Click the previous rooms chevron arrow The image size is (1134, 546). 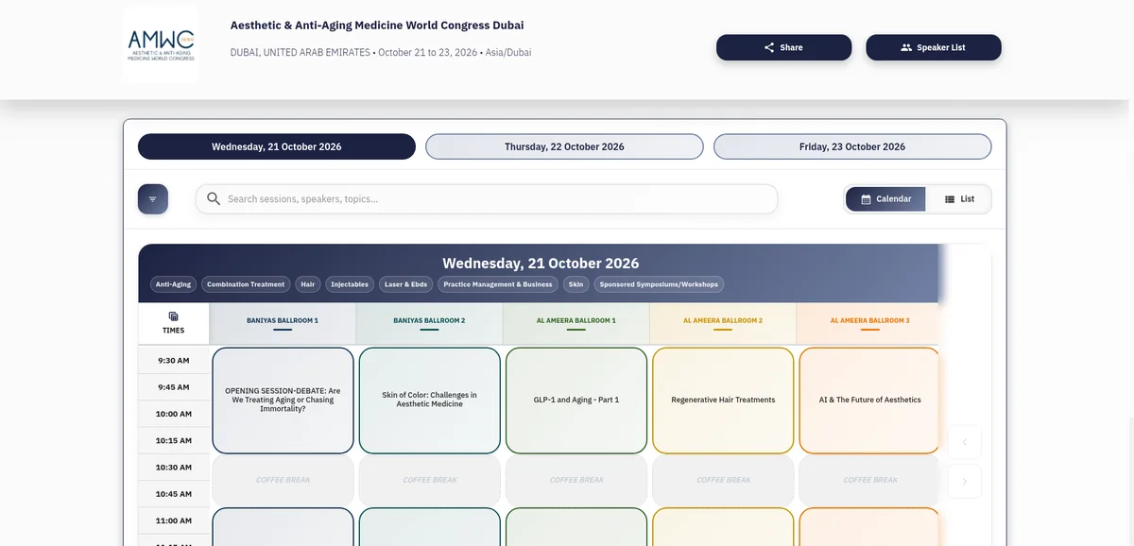point(965,442)
